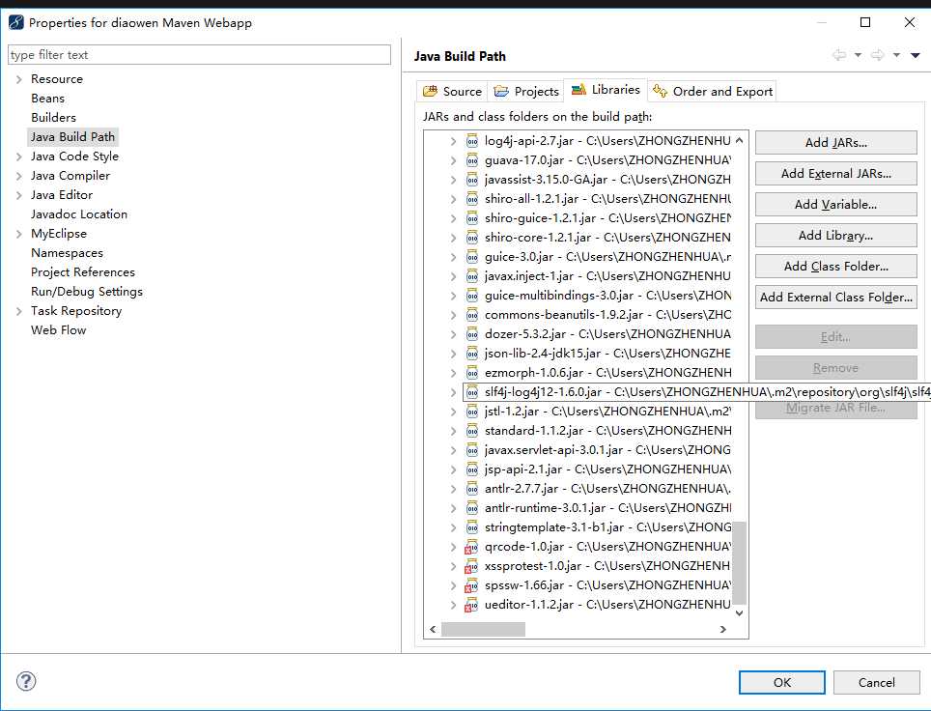This screenshot has width=931, height=711.
Task: Click the jar icon beside antlr-2.7.7.jar
Action: pos(472,489)
